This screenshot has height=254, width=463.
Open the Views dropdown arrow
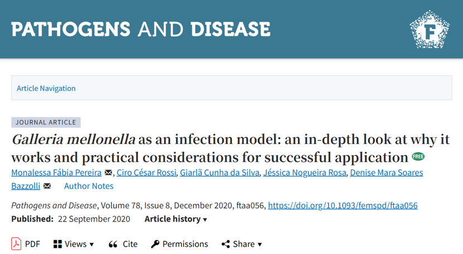(91, 245)
